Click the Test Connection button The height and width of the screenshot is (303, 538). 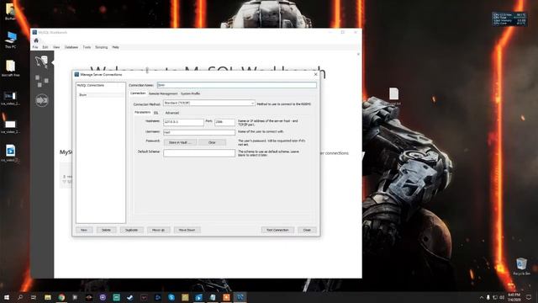277,230
